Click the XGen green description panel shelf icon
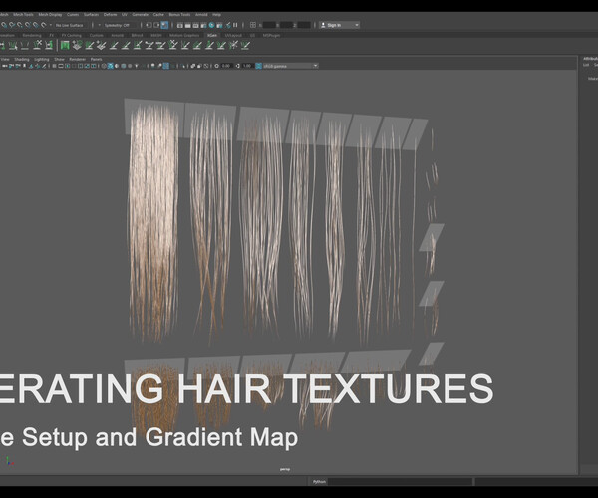598x498 pixels. coord(65,46)
